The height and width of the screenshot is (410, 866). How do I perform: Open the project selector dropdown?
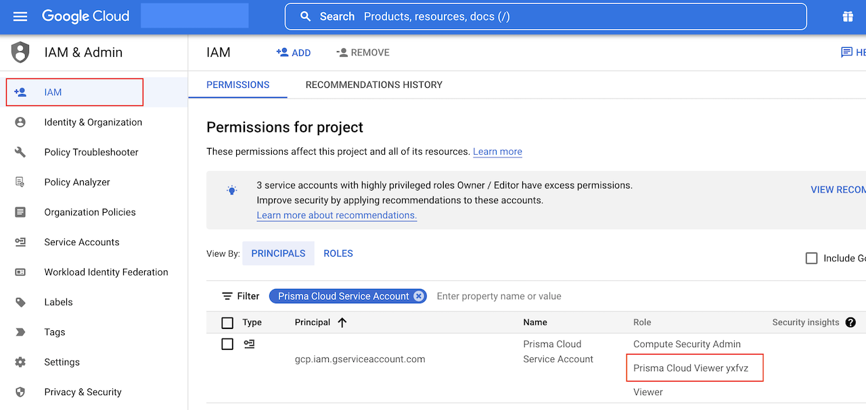194,16
